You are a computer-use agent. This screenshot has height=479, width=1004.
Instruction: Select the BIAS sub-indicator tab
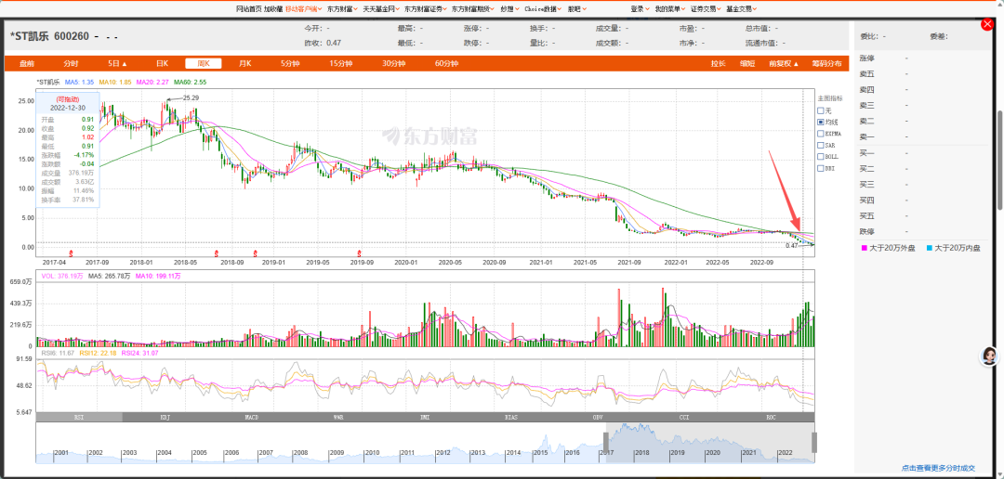tap(511, 417)
